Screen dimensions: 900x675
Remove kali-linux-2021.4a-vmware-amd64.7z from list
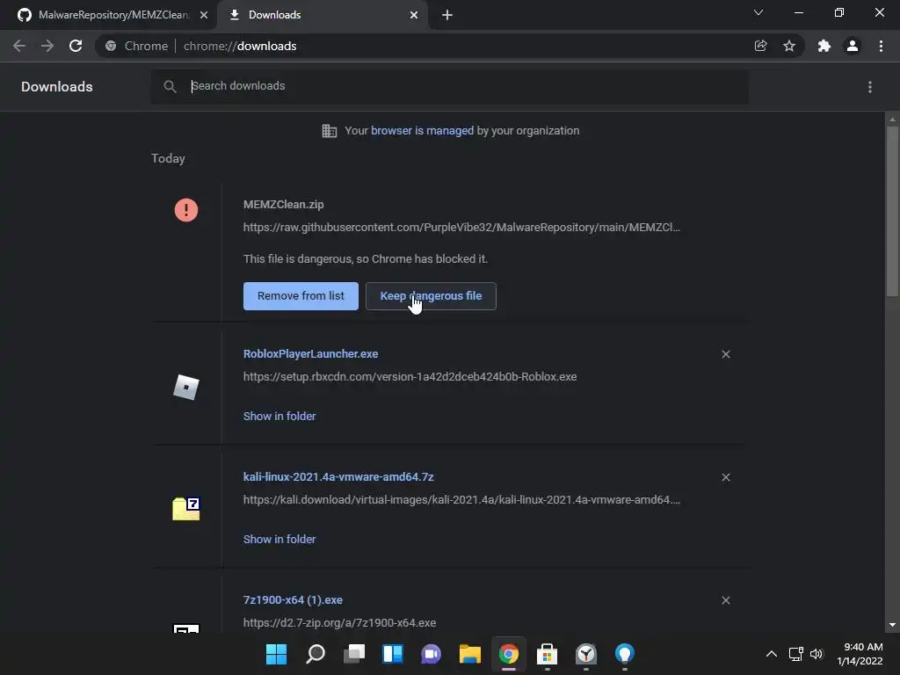pyautogui.click(x=725, y=477)
